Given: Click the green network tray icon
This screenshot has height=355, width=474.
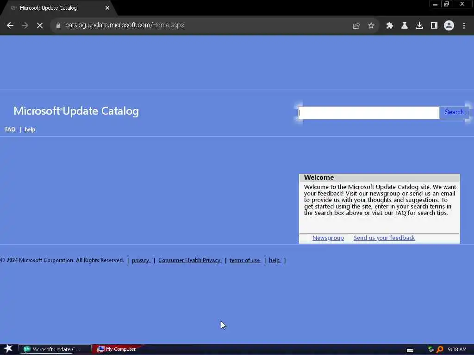Looking at the screenshot, I should [431, 349].
